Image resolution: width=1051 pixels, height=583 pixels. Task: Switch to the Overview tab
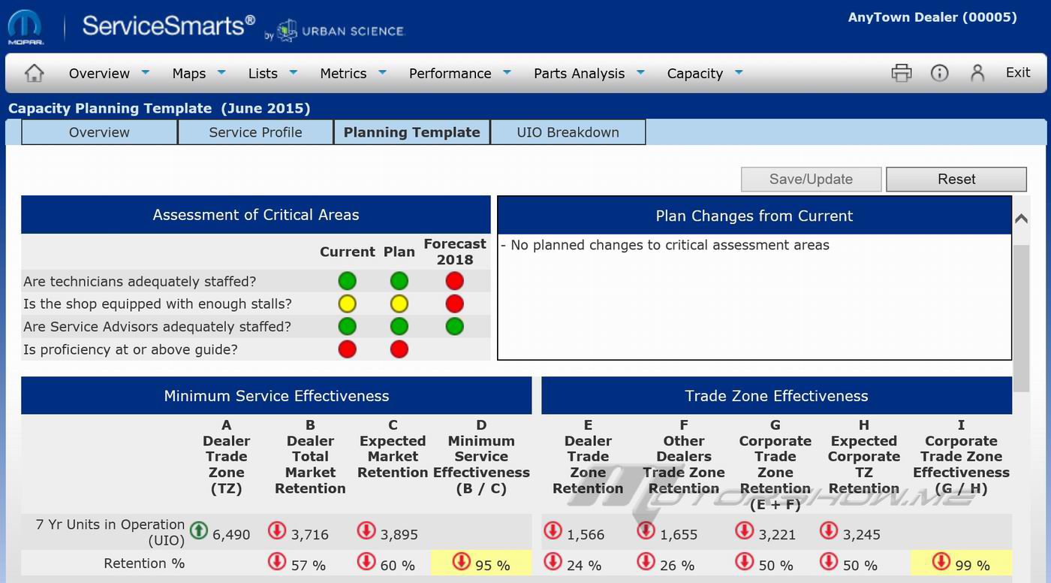[99, 132]
